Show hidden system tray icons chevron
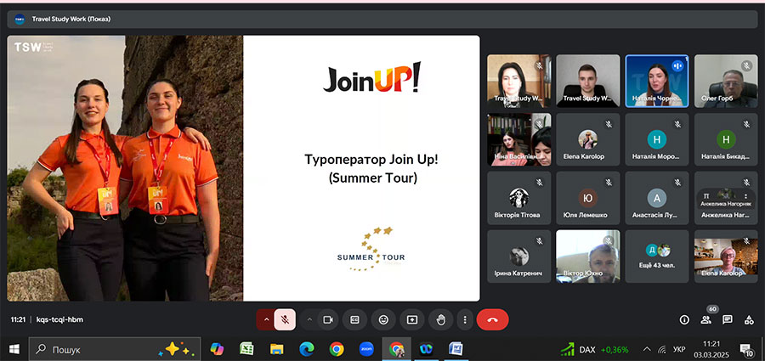765x361 pixels. [647, 349]
